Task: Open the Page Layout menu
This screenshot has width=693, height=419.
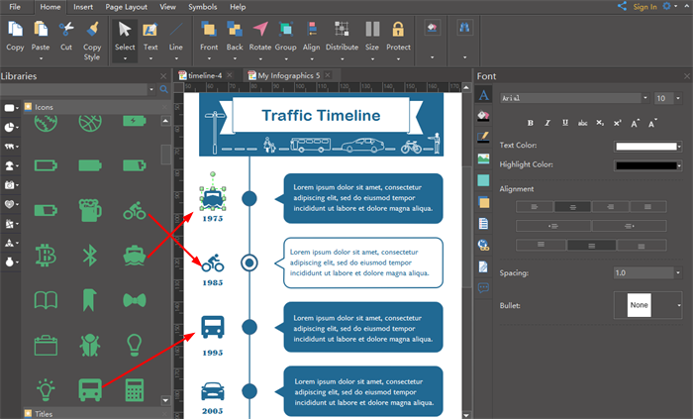Action: (126, 6)
